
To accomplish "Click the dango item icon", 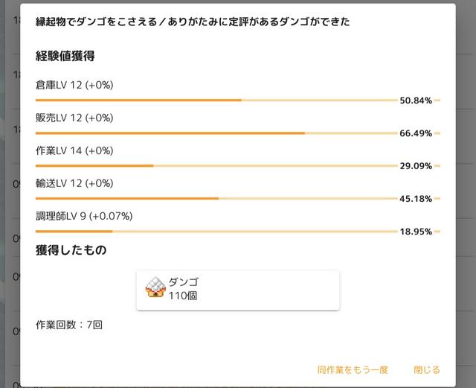I will 155,289.
